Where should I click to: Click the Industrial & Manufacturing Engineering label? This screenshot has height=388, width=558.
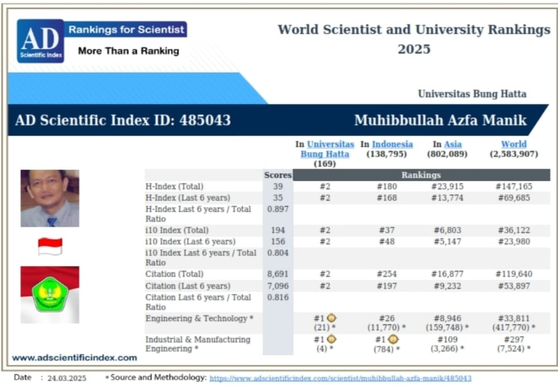(198, 344)
